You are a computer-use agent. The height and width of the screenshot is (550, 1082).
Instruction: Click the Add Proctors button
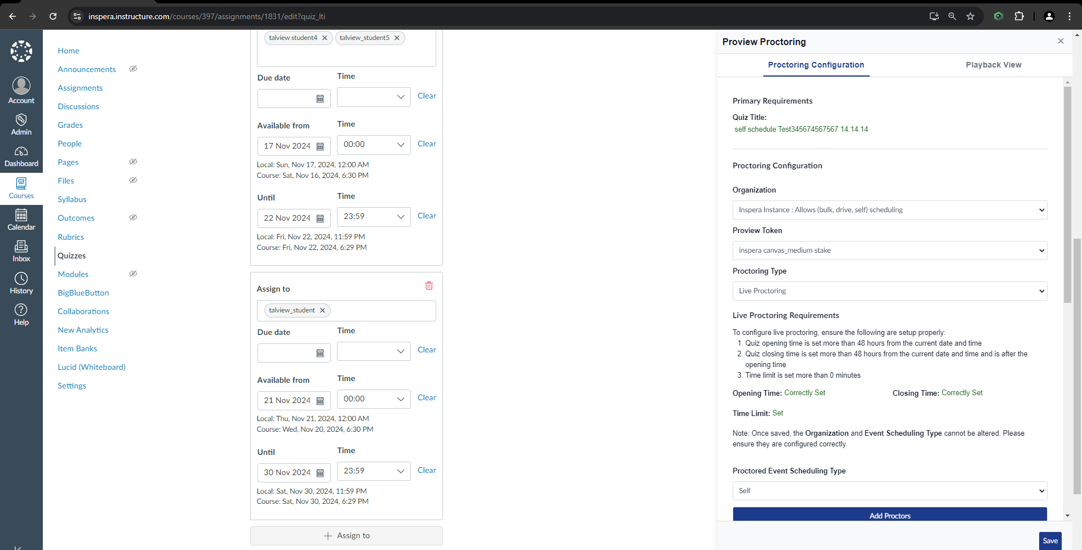click(890, 515)
